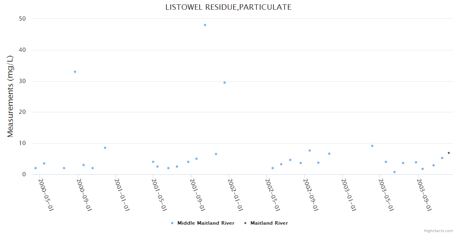
Task: Select the 33 mg/L data point in 2000
Action: [75, 72]
